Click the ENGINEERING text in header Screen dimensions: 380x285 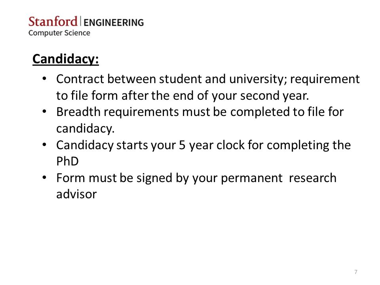click(x=114, y=23)
